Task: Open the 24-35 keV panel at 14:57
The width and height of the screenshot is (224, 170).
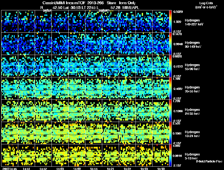Action: 43,111
